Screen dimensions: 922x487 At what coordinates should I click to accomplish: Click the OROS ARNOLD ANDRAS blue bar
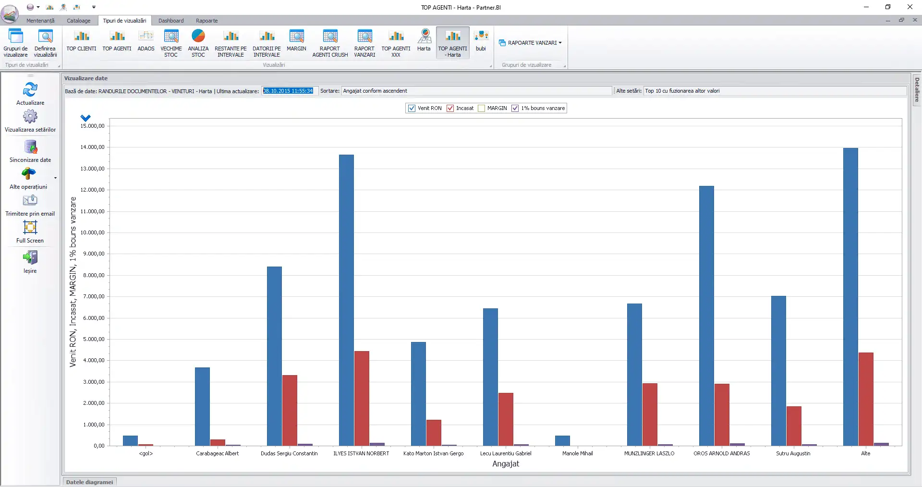coord(706,316)
